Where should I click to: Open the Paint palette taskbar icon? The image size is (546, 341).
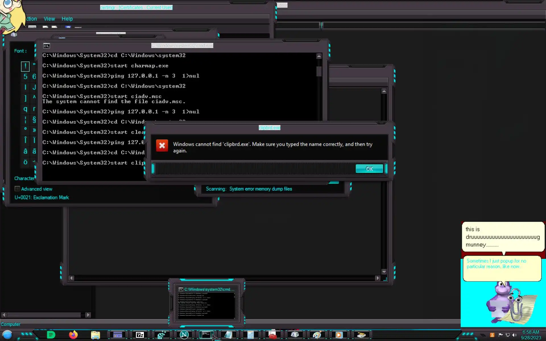(x=317, y=335)
